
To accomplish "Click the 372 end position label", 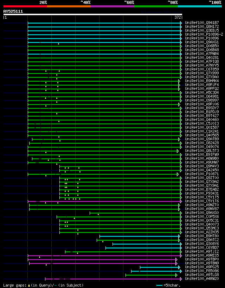I will (178, 17).
